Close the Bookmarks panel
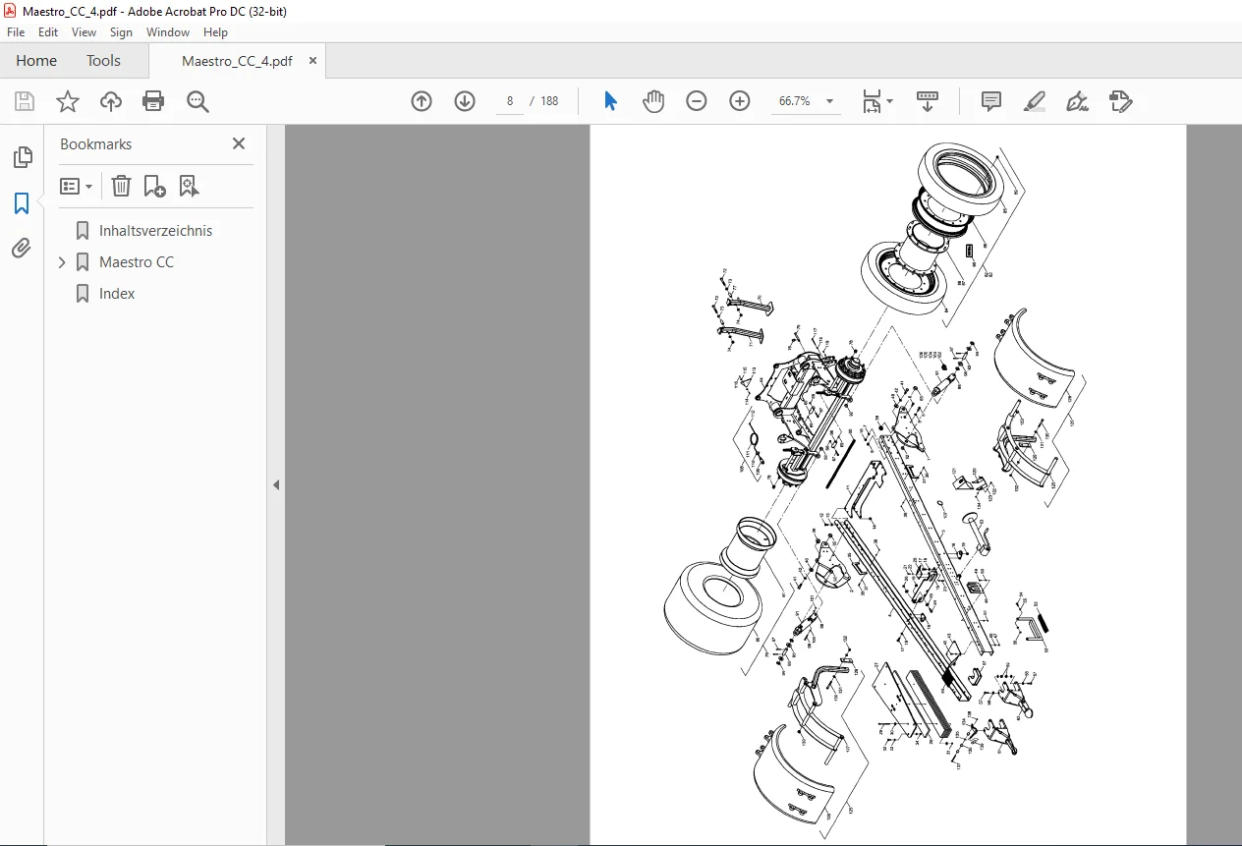Viewport: 1242px width, 846px height. pyautogui.click(x=238, y=143)
